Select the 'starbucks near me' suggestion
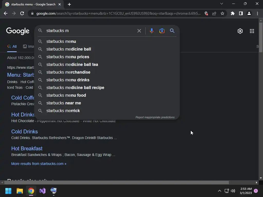Image resolution: width=263 pixels, height=197 pixels. 107,103
